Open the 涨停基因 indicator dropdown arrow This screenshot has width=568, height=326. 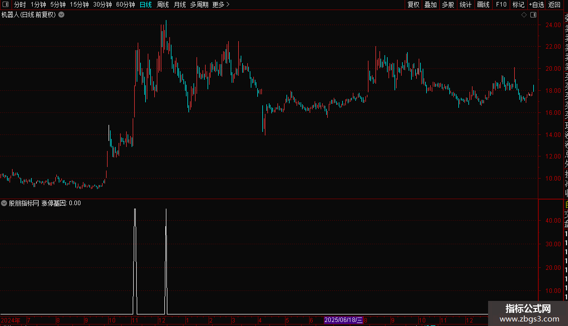pos(4,203)
